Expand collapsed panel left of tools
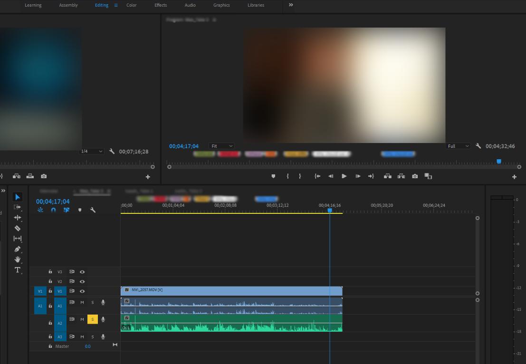The height and width of the screenshot is (364, 526). point(3,191)
